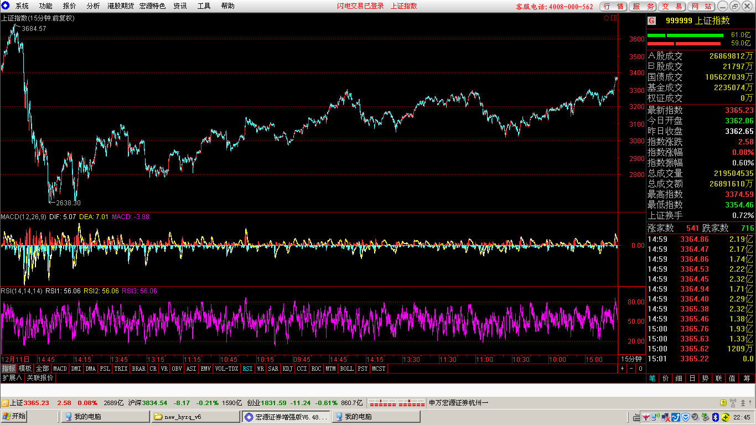756x425 pixels.
Task: Select the 细 tab in side panel
Action: [679, 379]
